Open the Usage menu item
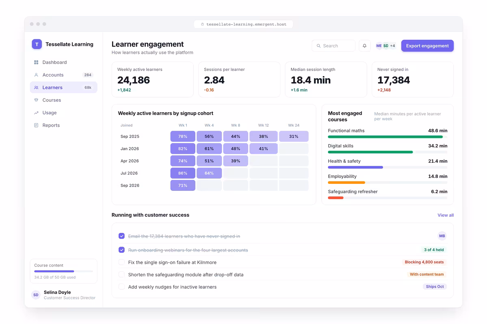The height and width of the screenshot is (324, 487). [64, 113]
